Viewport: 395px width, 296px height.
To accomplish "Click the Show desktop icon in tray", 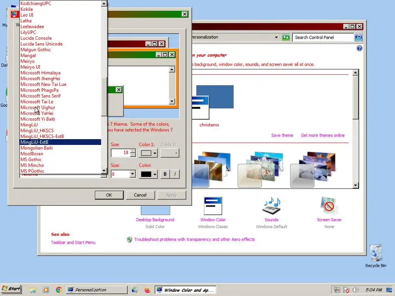I will click(390, 290).
